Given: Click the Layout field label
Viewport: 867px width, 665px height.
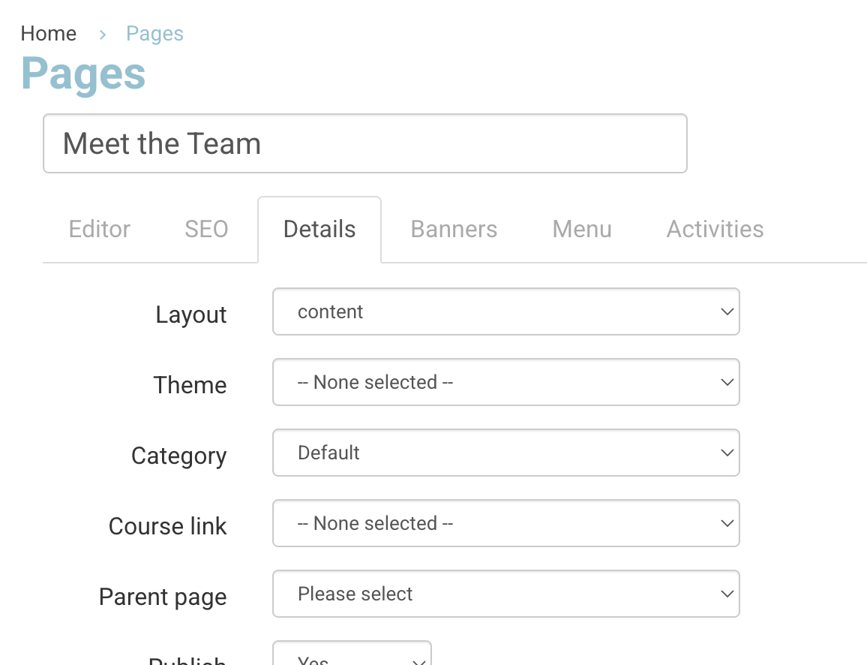Looking at the screenshot, I should (191, 314).
